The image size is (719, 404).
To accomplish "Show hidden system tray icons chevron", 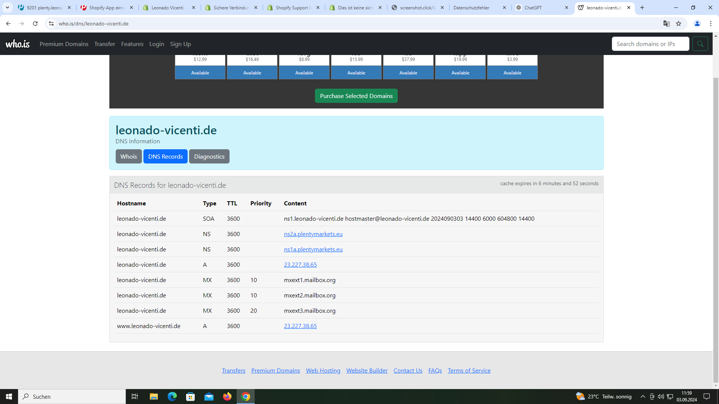I will 643,397.
